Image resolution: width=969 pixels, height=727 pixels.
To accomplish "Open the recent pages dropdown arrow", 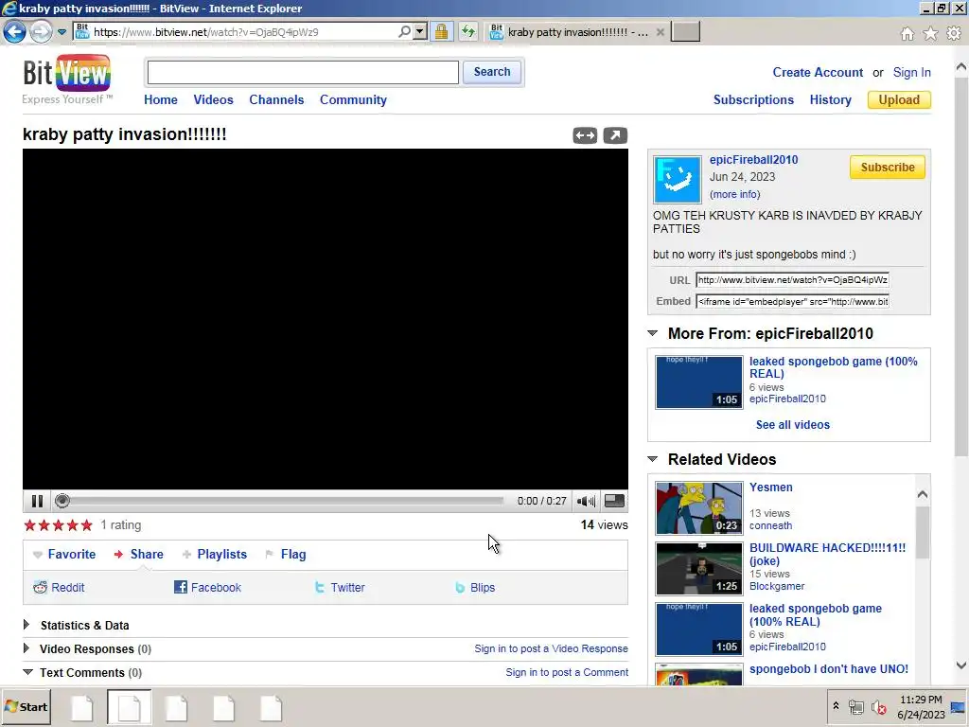I will click(x=62, y=31).
